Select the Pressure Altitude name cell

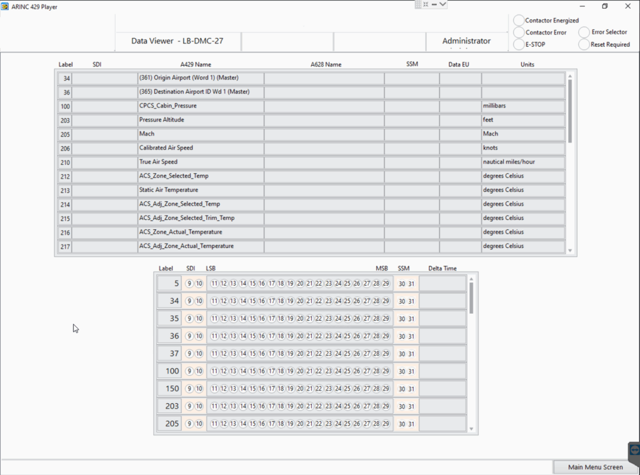click(201, 121)
